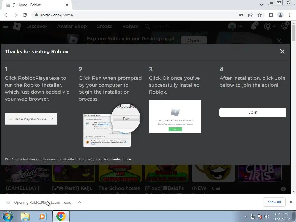This screenshot has height=222, width=296.
Task: Expand the tab search dropdown arrow
Action: [261, 5]
